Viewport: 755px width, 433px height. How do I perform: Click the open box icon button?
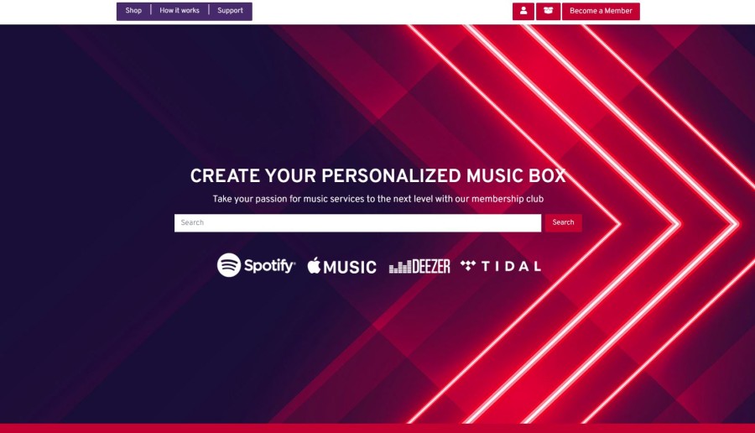pos(548,11)
